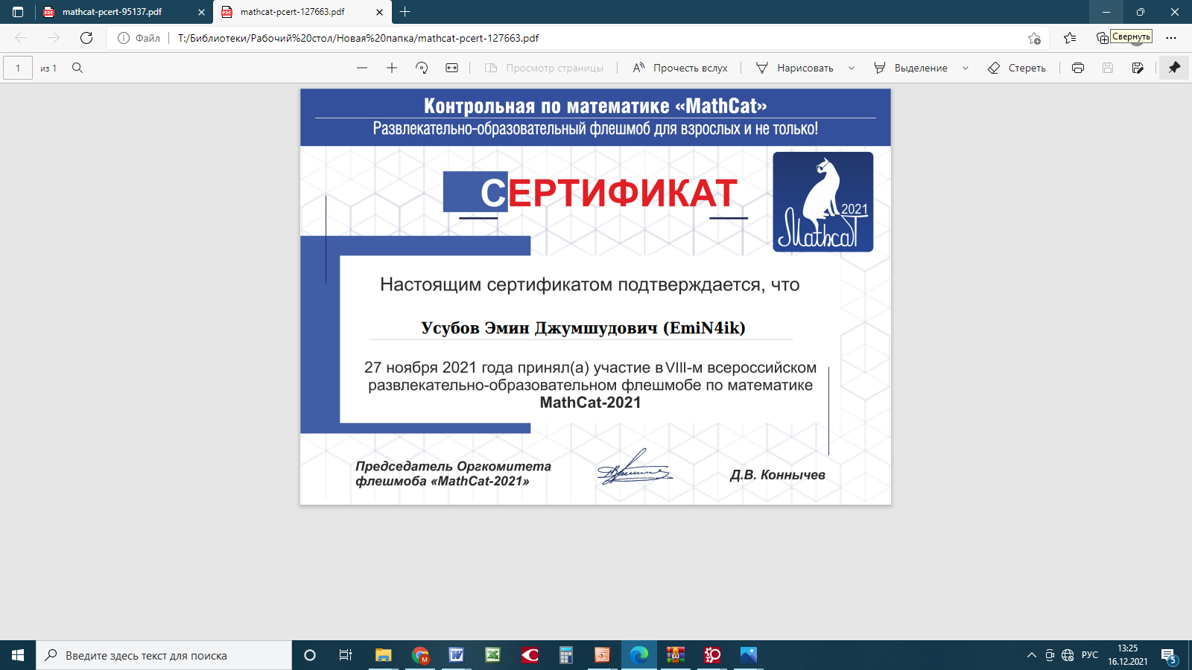Open WinRAR from taskbar

coord(676,655)
